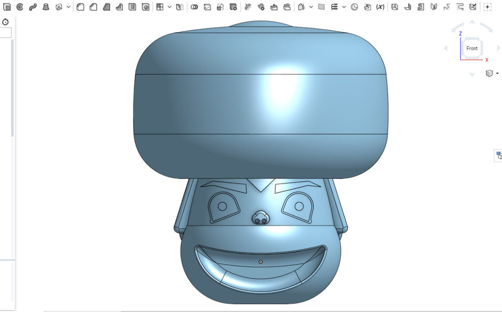
Task: Select the Chamfer tool icon
Action: click(x=93, y=7)
